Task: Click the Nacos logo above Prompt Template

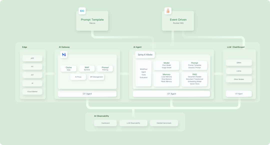Action: point(82,11)
